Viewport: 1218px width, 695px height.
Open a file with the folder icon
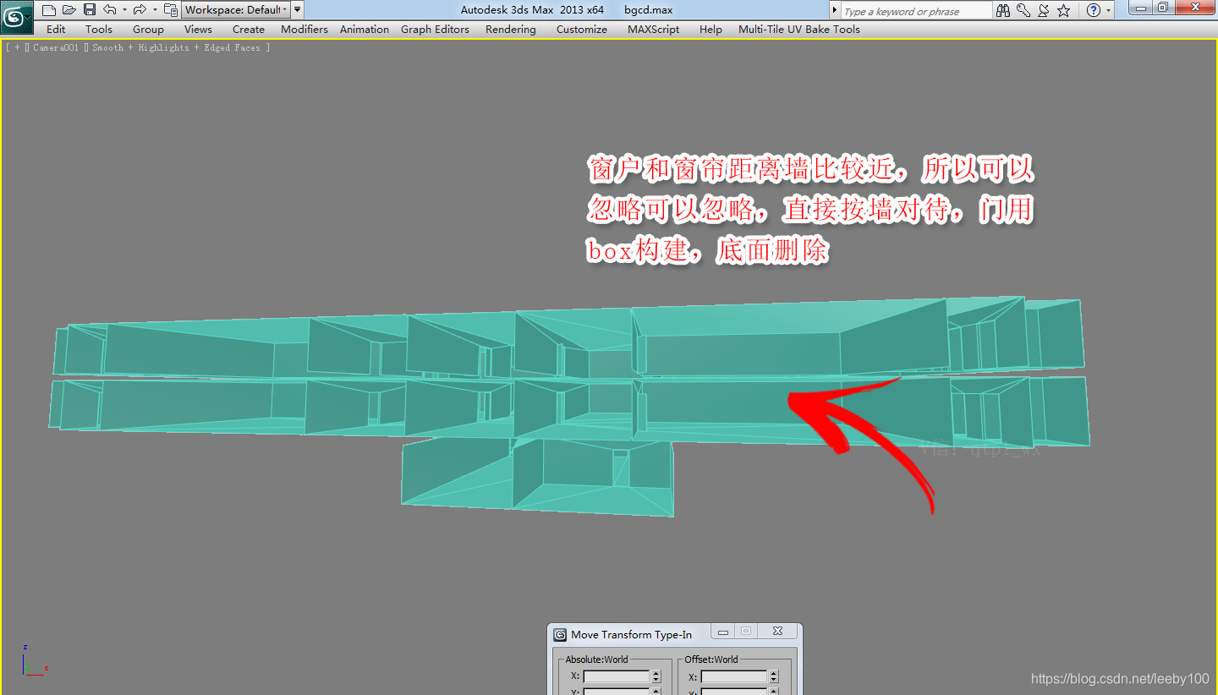[69, 10]
